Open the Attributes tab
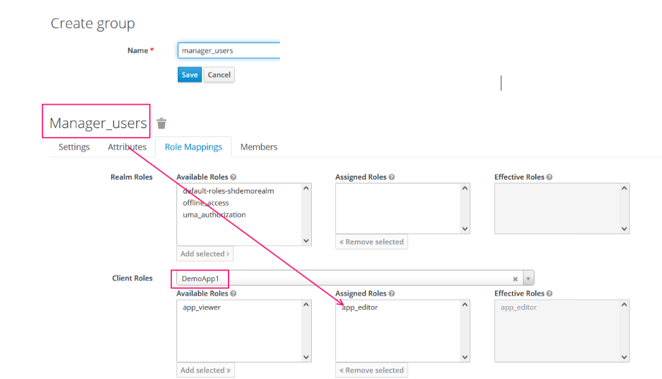The image size is (662, 379). [x=127, y=147]
